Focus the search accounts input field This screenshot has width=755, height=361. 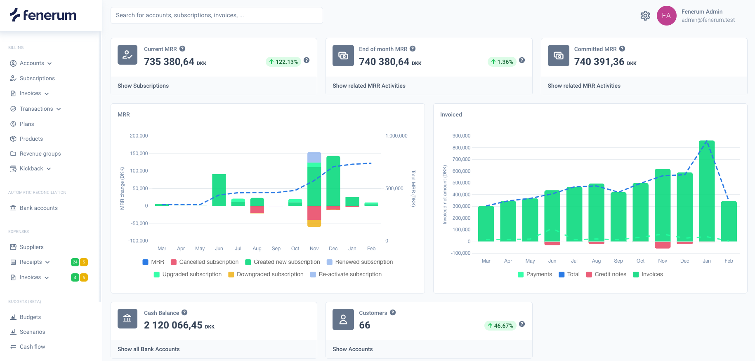tap(217, 15)
